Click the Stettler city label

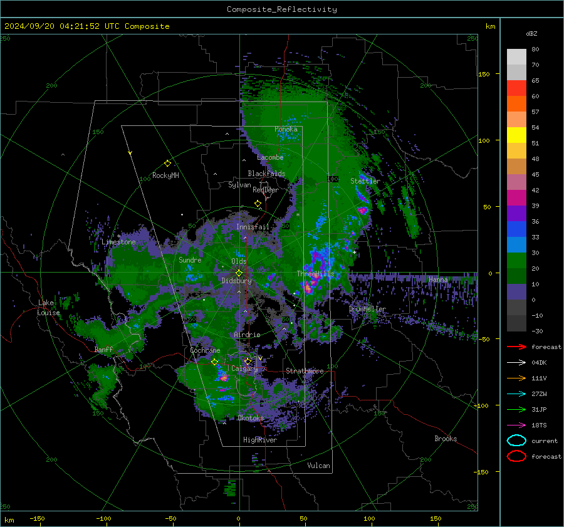365,181
